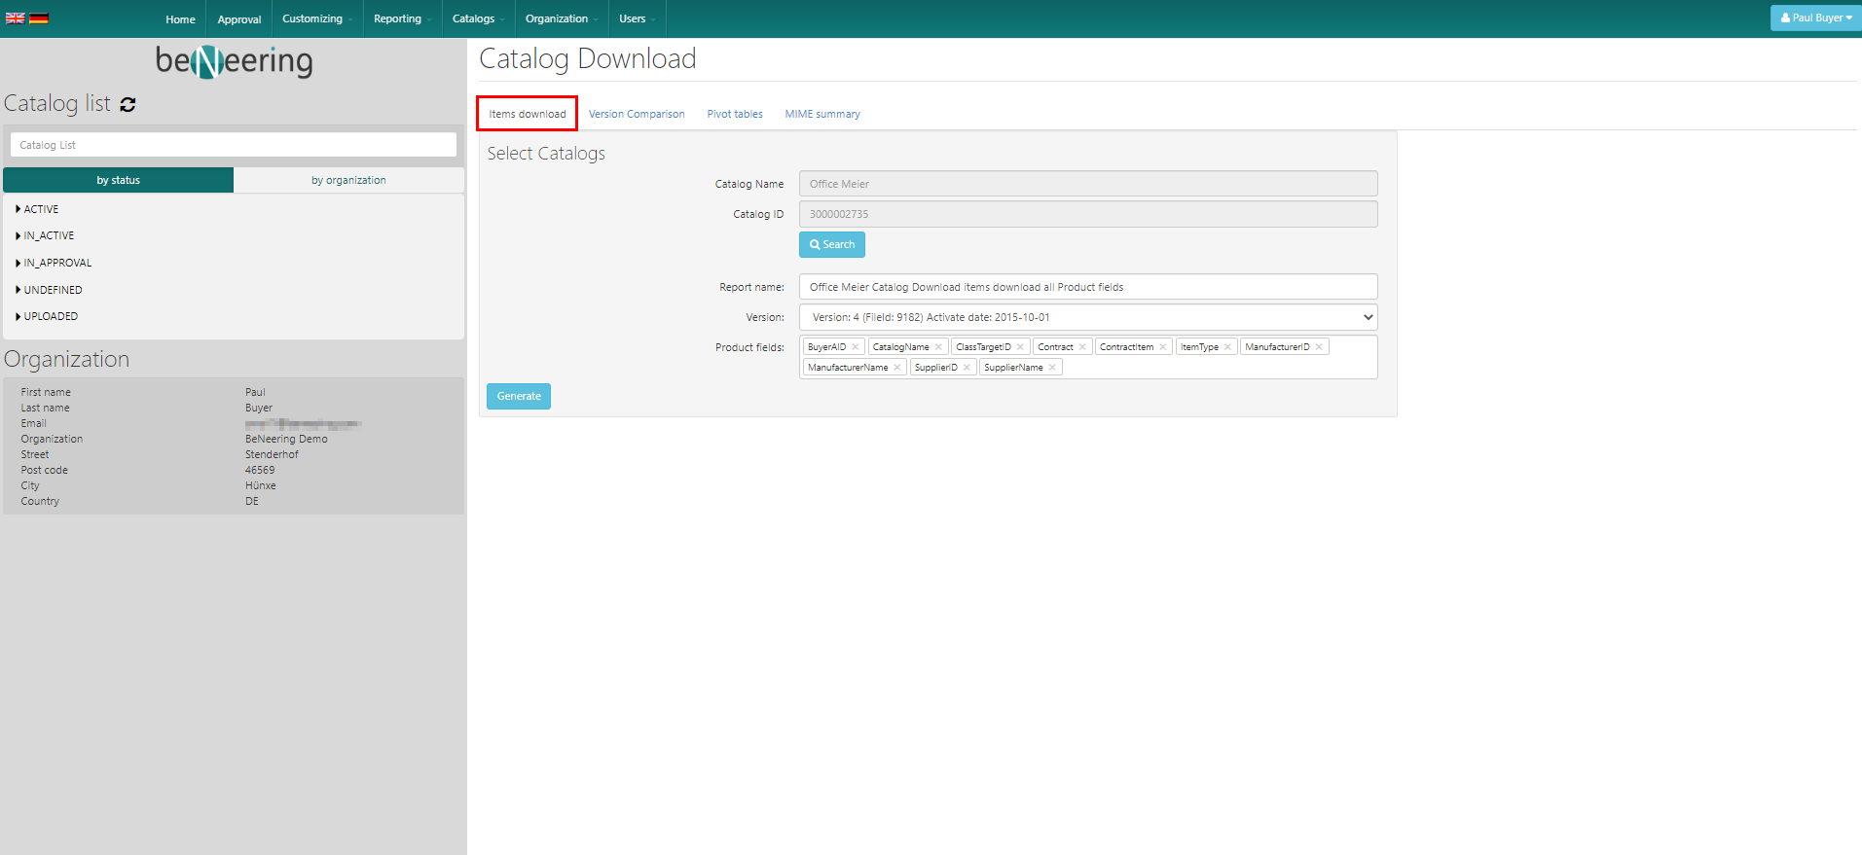The width and height of the screenshot is (1862, 855).
Task: Toggle catalog list view by status
Action: point(118,180)
